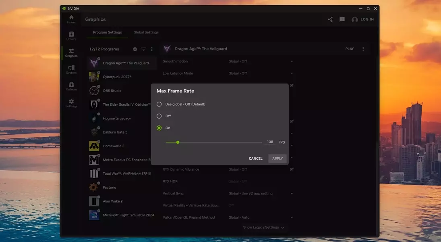Screen dimensions: 441x242
Task: Click the Apply button
Action: pos(277,159)
